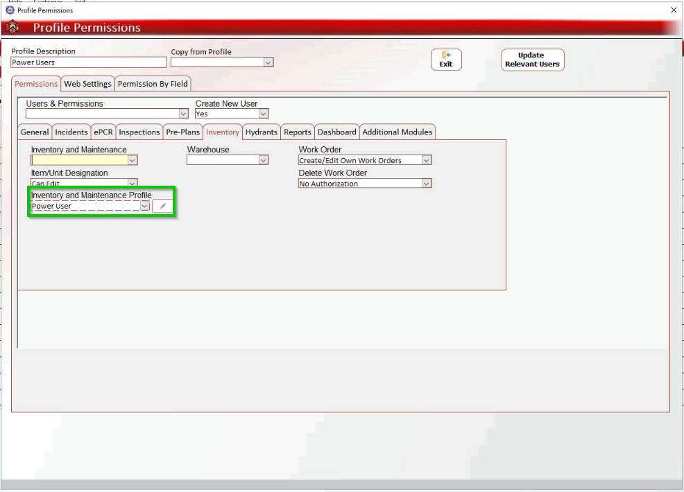This screenshot has width=684, height=492.
Task: Expand the Item/Unit Designation dropdown
Action: tap(132, 183)
